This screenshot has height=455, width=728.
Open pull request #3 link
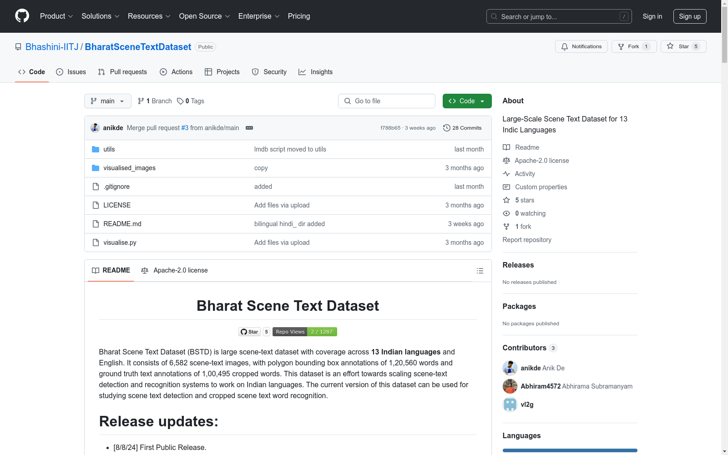pyautogui.click(x=185, y=128)
